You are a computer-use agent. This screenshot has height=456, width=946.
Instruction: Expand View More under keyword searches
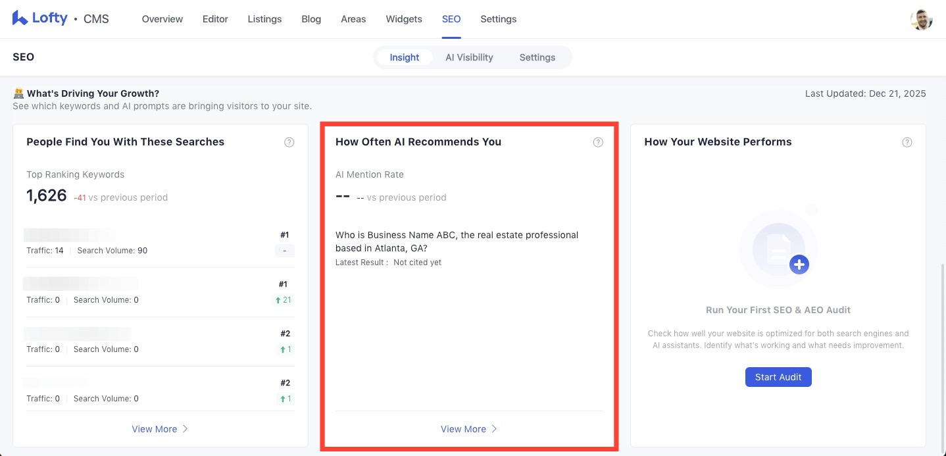160,429
